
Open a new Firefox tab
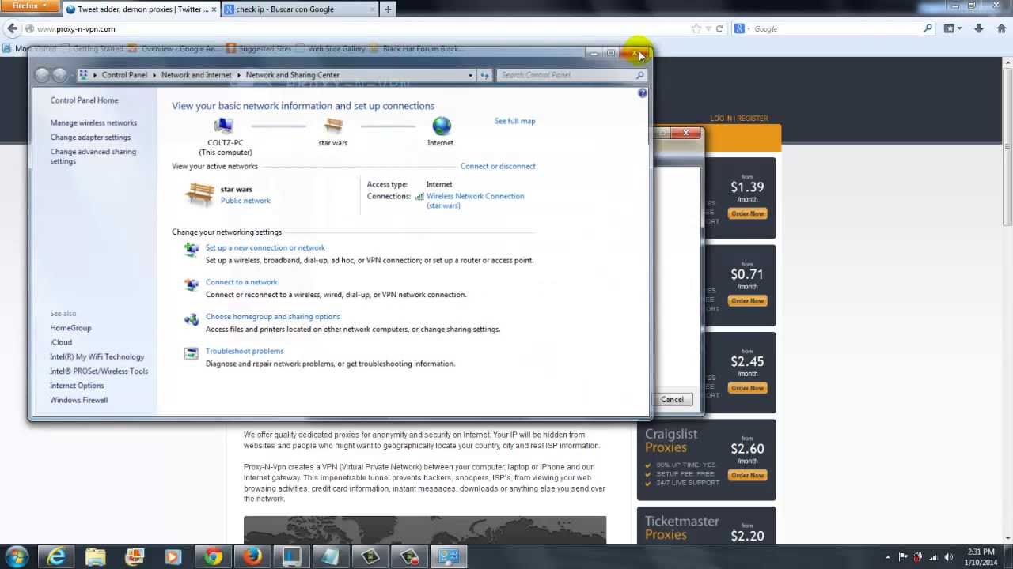point(388,9)
